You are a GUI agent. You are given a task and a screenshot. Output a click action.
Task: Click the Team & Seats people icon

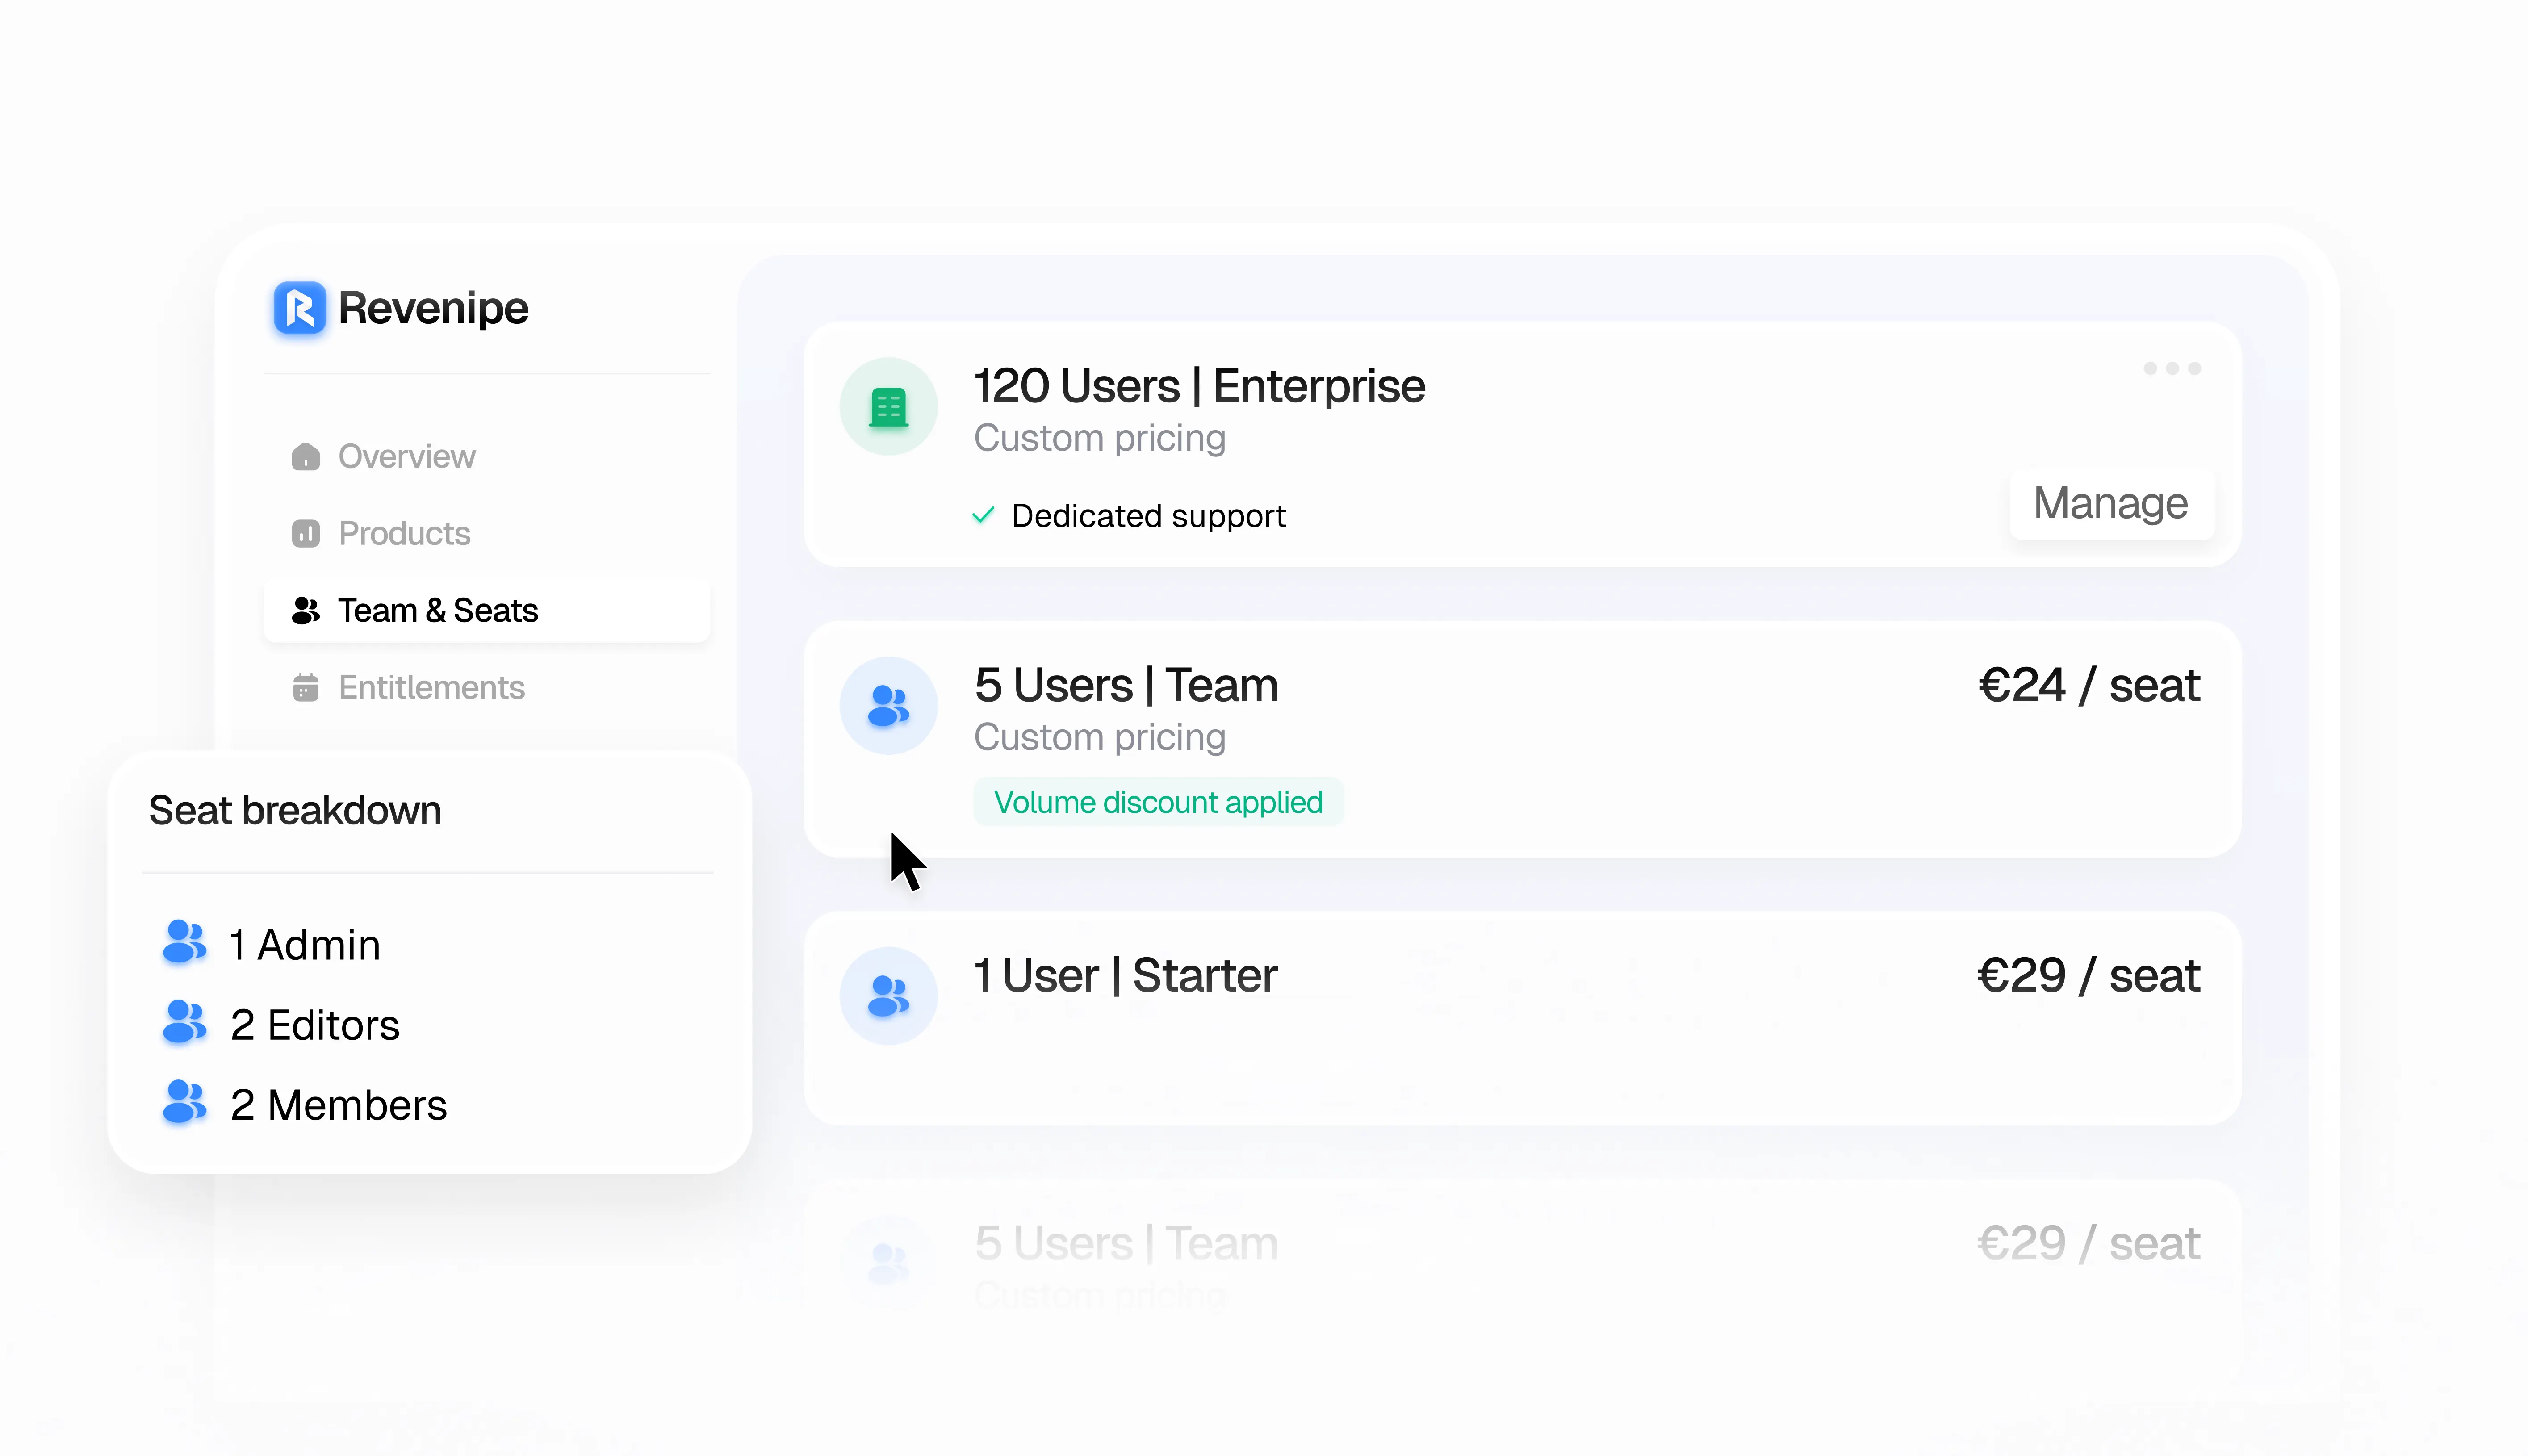coord(305,610)
